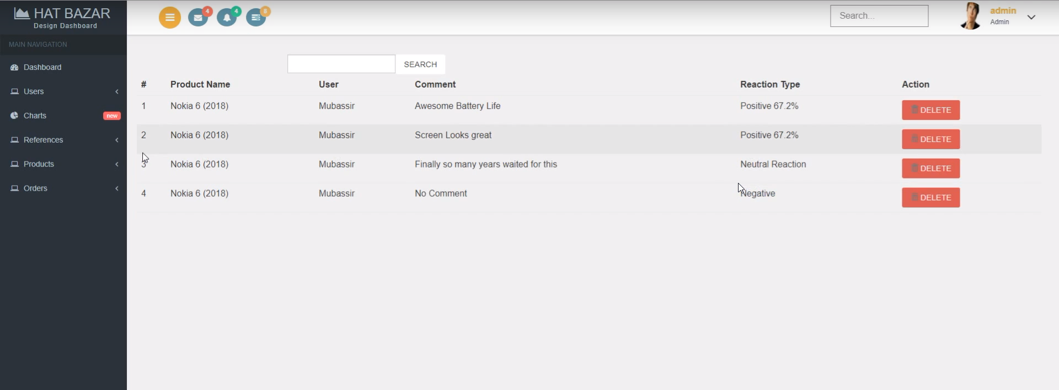
Task: Click the Products laptop icon in sidebar
Action: point(14,164)
